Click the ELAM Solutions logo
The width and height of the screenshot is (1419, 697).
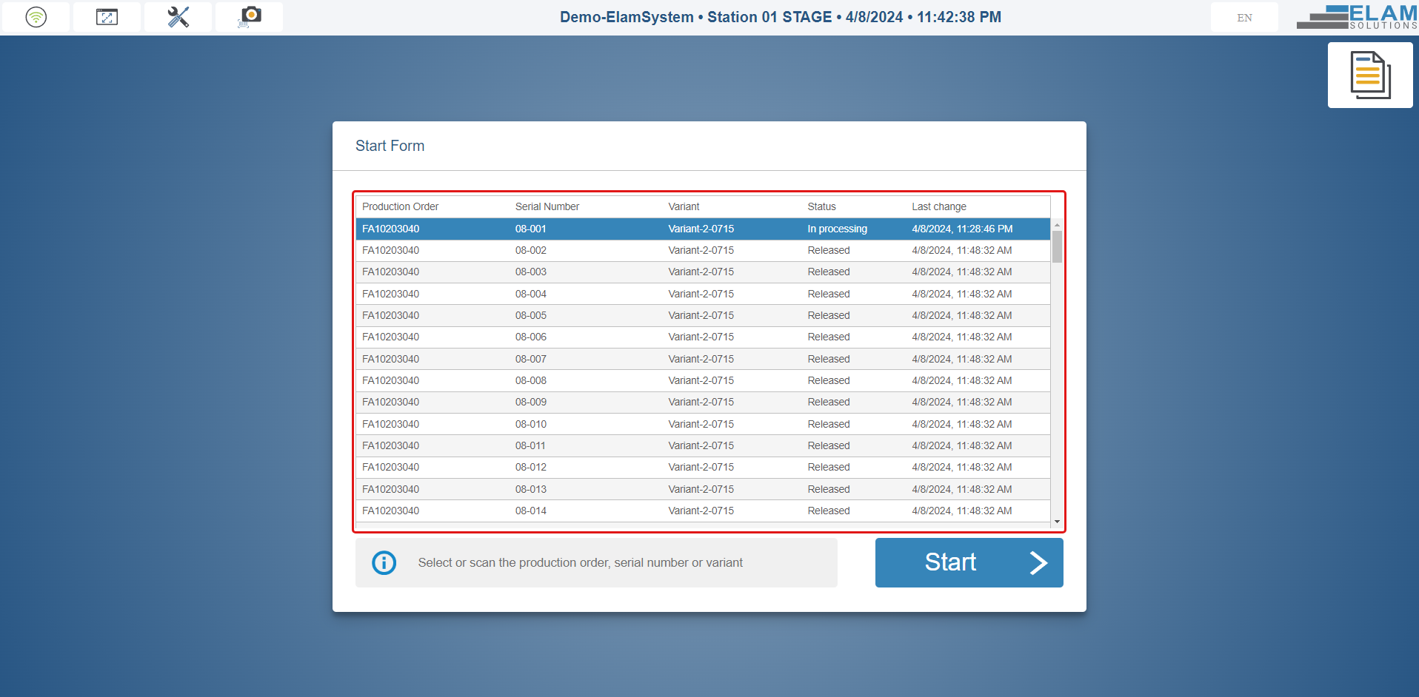(x=1356, y=17)
